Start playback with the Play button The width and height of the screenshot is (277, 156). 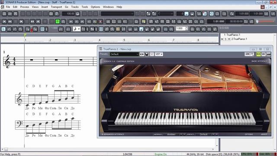21,22
